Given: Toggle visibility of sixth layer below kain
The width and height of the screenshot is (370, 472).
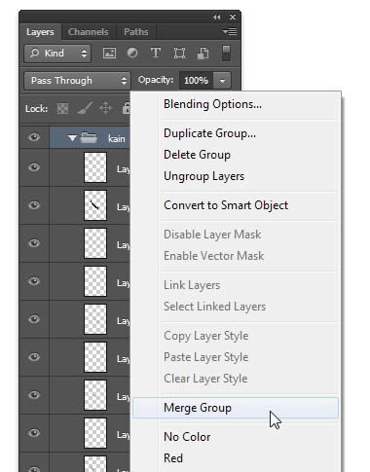Looking at the screenshot, I should (x=34, y=357).
